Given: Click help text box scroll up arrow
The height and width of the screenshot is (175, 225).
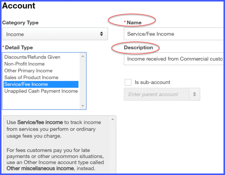Looking at the screenshot, I should tap(113, 119).
